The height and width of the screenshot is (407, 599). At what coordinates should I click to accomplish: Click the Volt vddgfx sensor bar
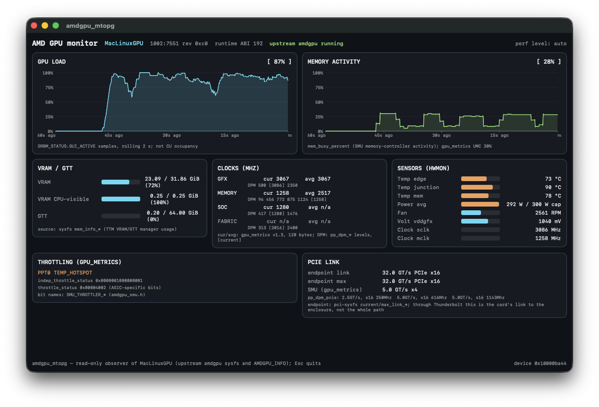(481, 221)
